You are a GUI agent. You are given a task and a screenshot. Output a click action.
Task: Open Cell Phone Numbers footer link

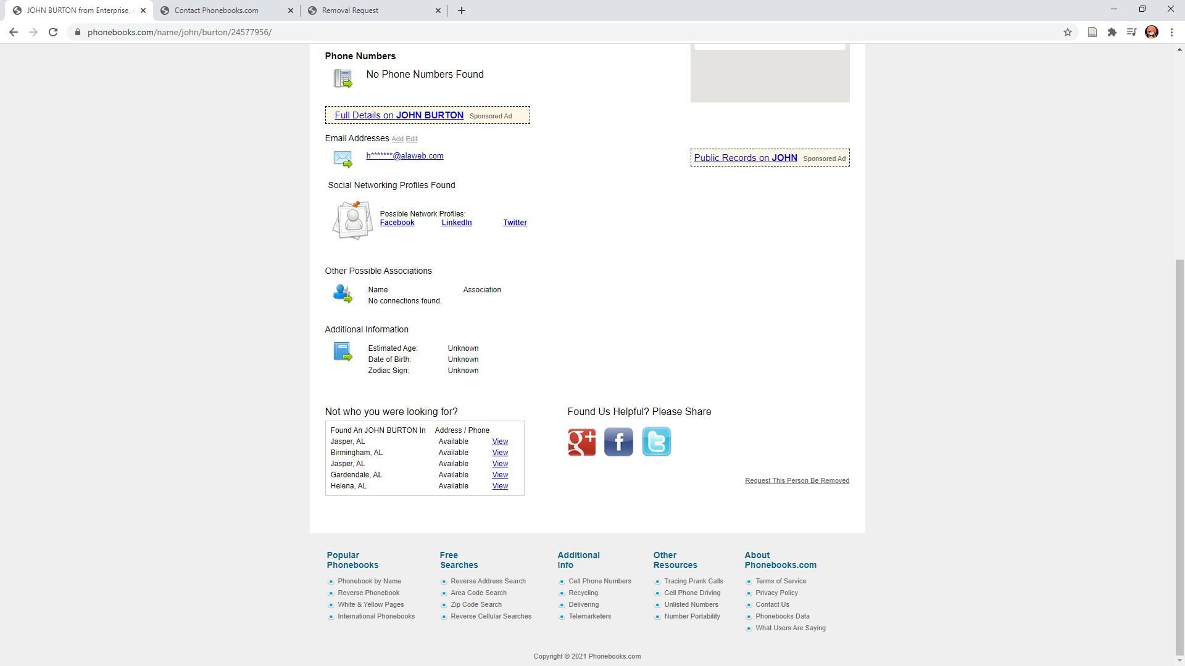coord(600,581)
